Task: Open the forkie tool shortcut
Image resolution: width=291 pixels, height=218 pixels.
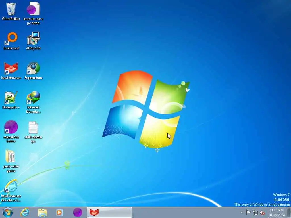Action: pyautogui.click(x=11, y=39)
